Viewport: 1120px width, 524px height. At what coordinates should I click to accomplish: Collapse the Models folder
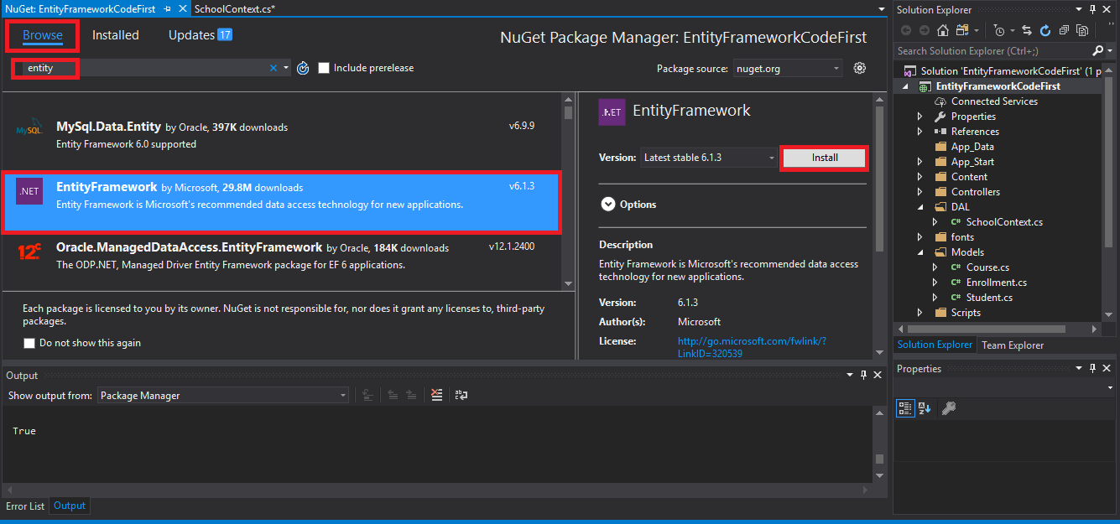click(x=919, y=252)
